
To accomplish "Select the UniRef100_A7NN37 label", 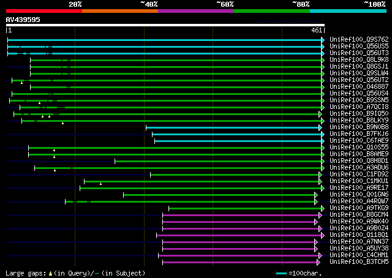I will 359,242.
